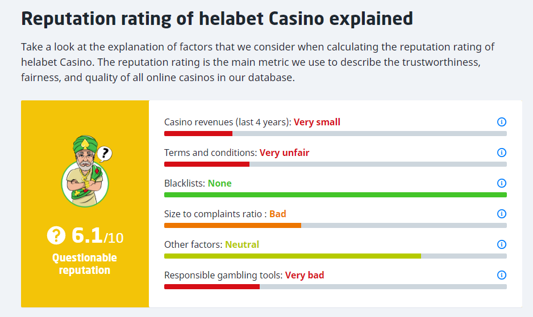
Task: Open info icon beside Blacklists
Action: (501, 183)
